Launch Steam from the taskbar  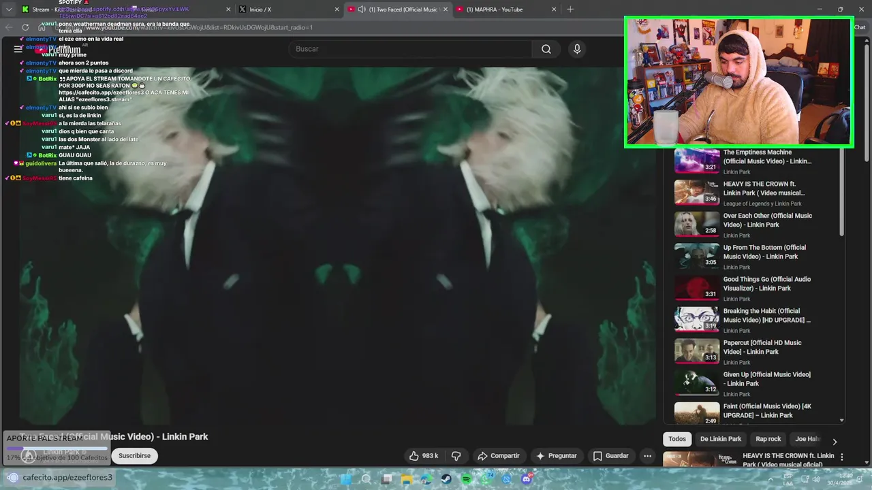(x=446, y=479)
